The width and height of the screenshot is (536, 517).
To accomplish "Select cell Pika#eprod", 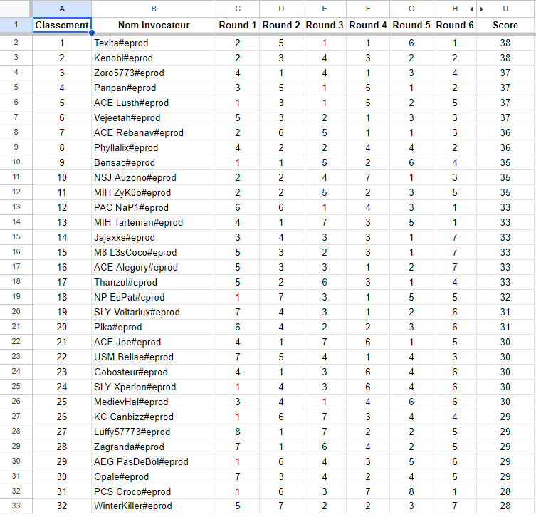I will (x=154, y=328).
